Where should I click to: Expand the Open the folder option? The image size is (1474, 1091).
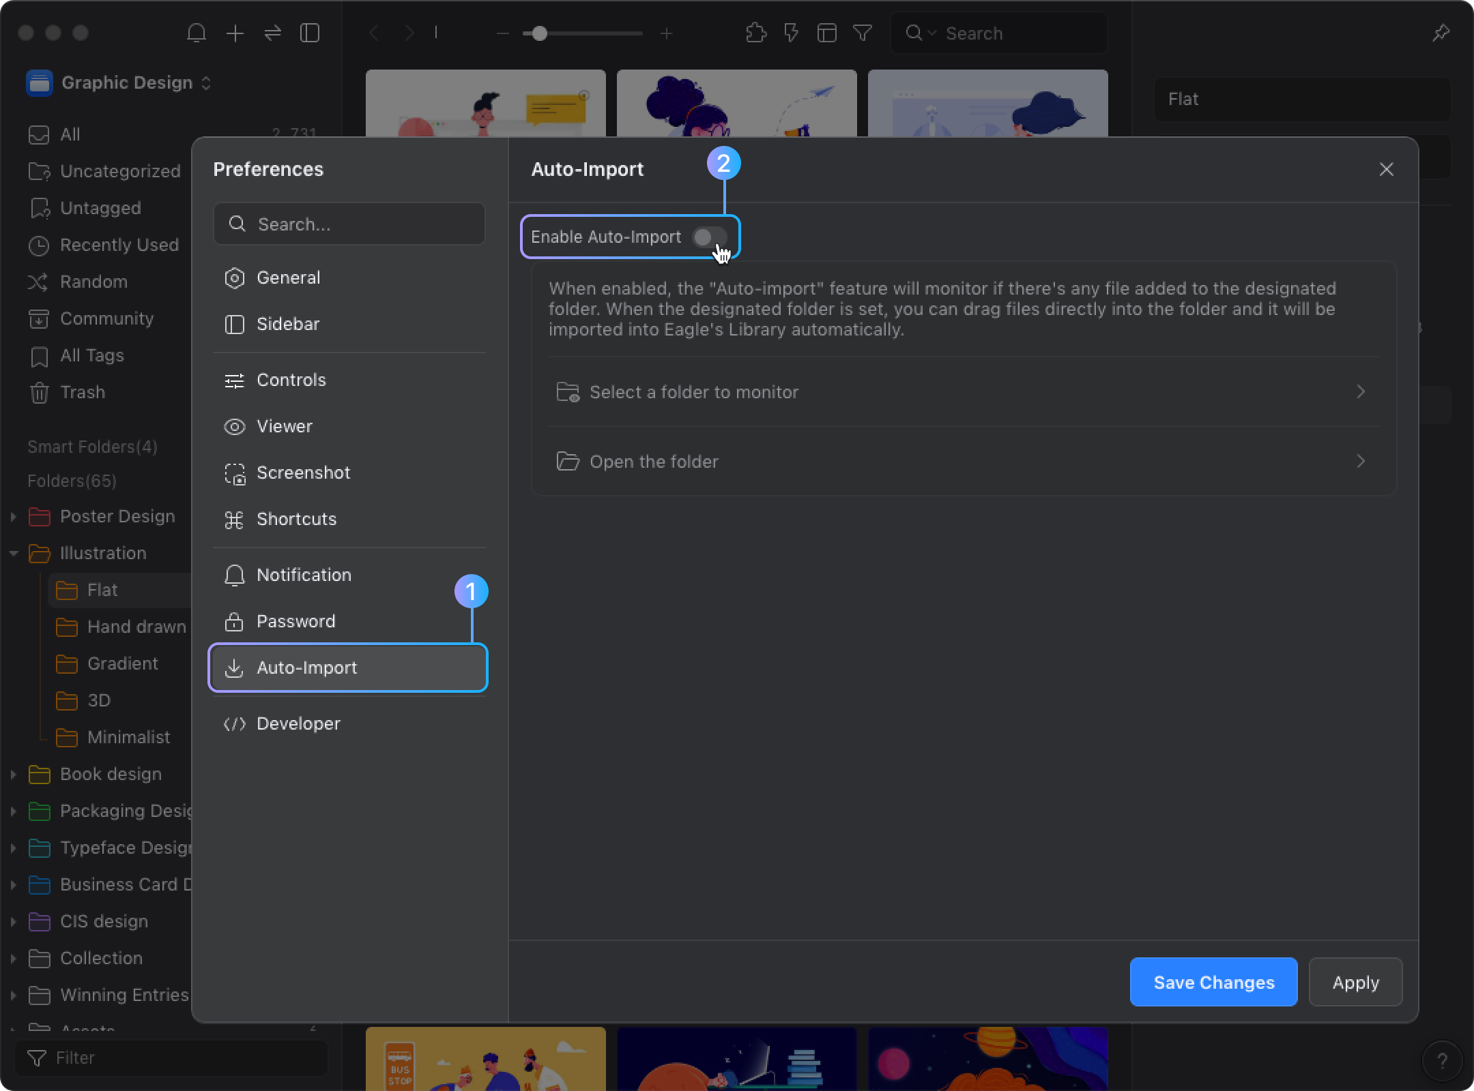tap(1361, 461)
